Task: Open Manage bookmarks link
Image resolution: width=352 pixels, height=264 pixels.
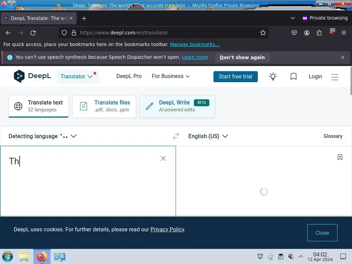Action: [x=195, y=44]
